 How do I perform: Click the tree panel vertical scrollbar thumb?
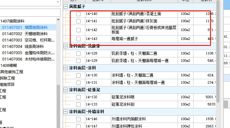coord(58,106)
